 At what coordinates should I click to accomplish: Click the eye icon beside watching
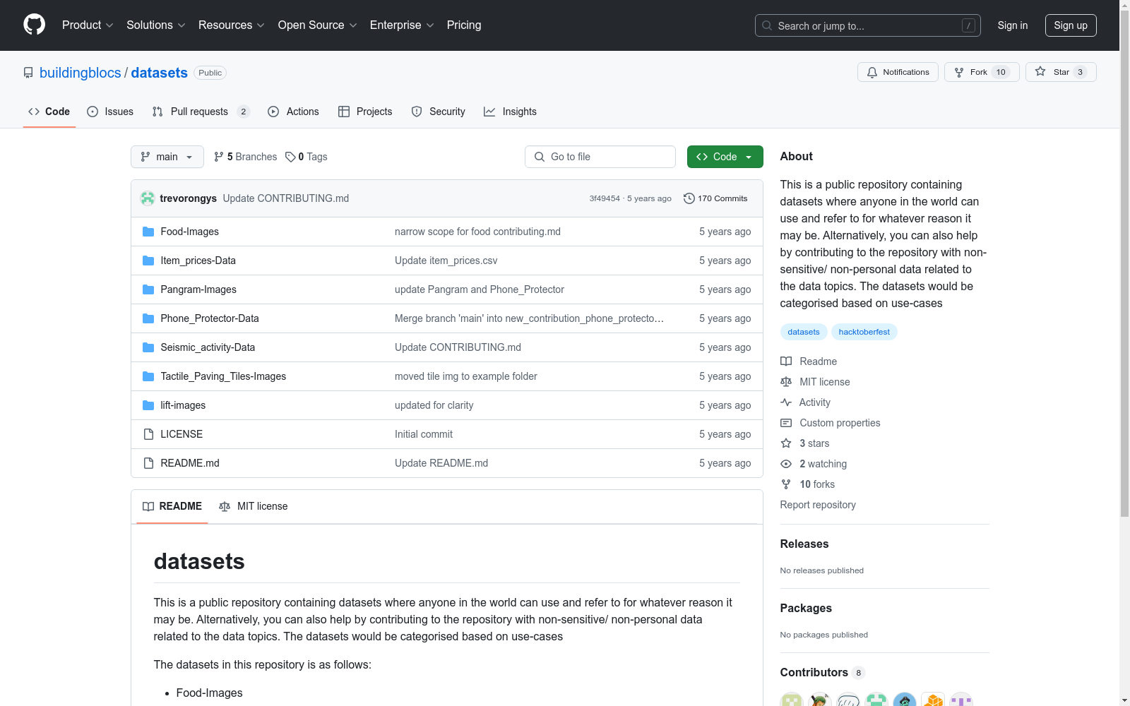786,464
